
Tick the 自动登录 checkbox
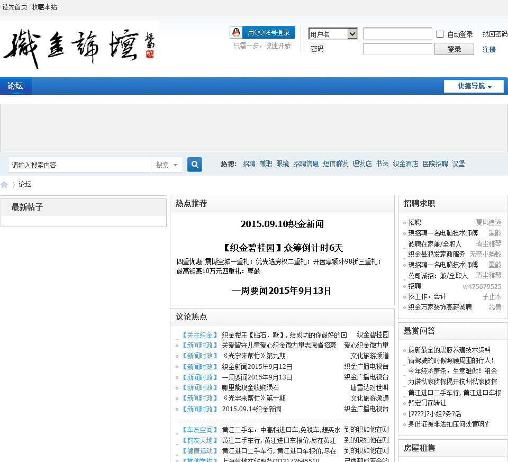(x=440, y=34)
